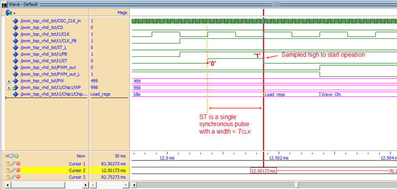Click the Msgs column header

point(121,12)
